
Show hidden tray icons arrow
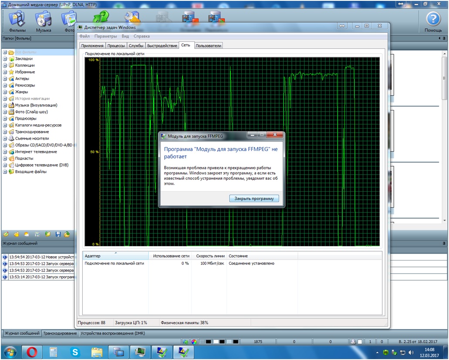click(x=377, y=352)
